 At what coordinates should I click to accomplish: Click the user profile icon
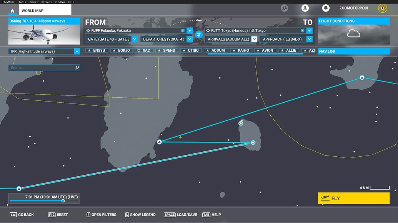(x=305, y=8)
